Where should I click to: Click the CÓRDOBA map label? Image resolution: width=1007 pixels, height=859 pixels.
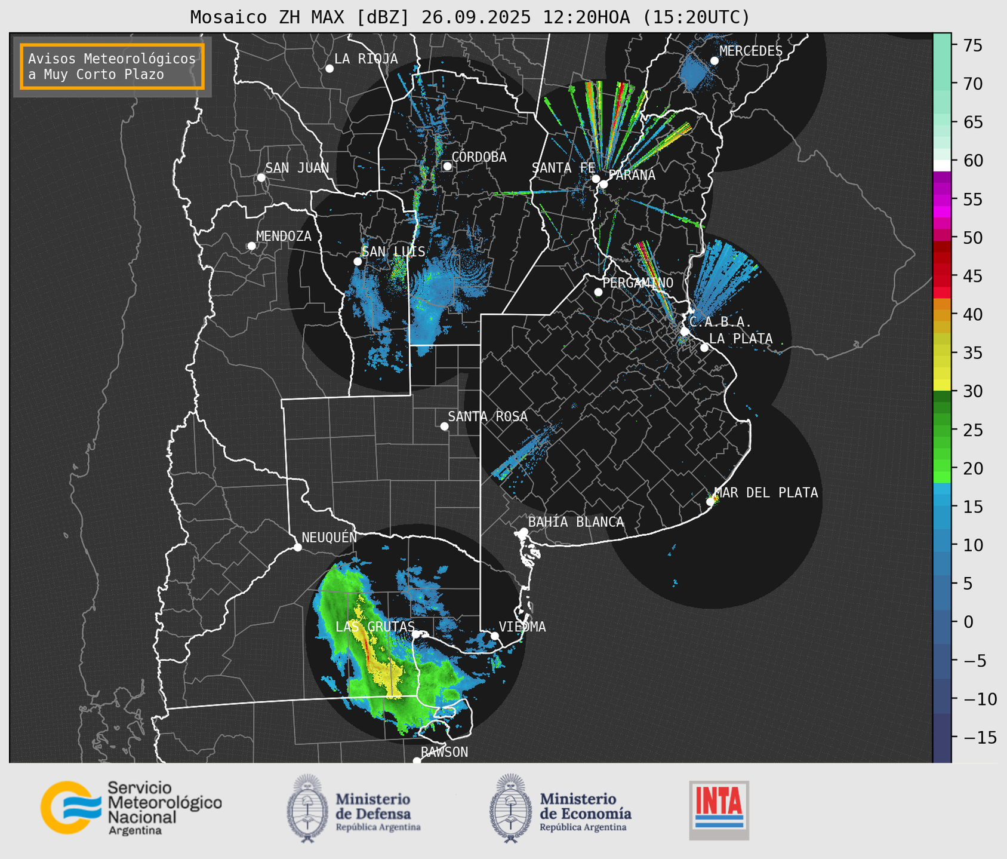click(x=479, y=157)
